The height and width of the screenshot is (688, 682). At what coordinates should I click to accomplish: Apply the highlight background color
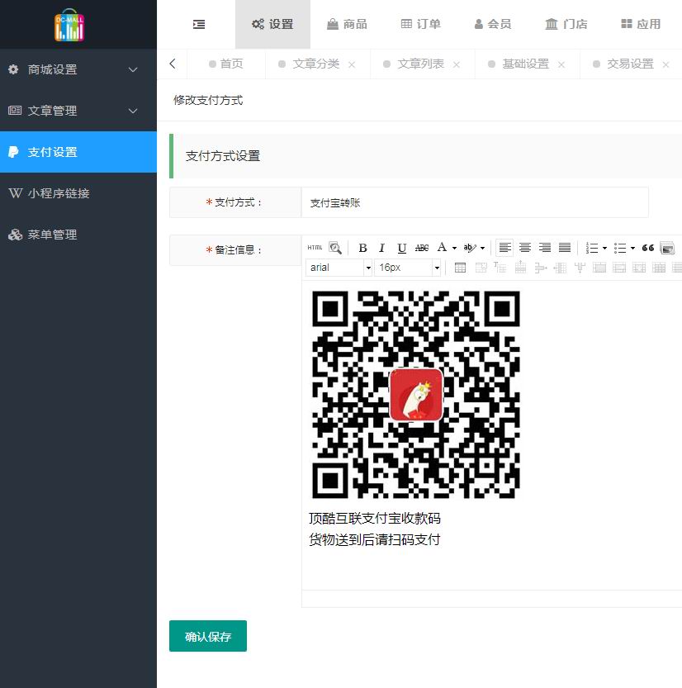(469, 248)
